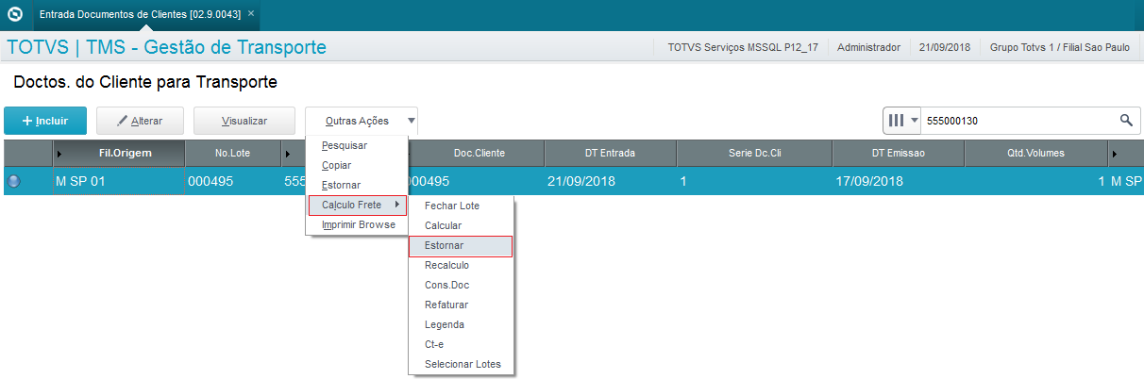
Task: Select Calcular in the submenu
Action: [461, 225]
